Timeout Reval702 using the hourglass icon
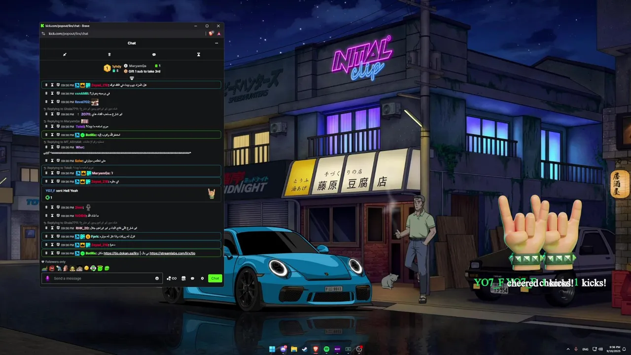631x355 pixels. pos(52,102)
